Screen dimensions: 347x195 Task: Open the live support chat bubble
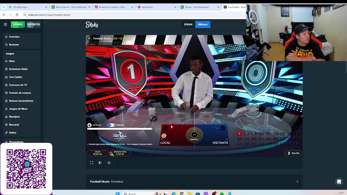point(339,182)
